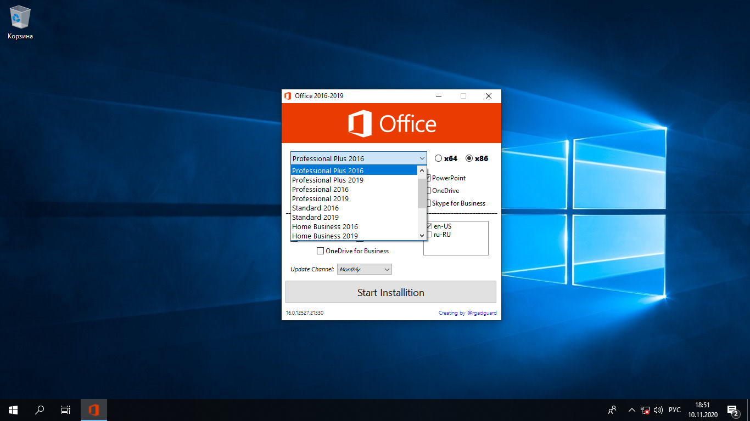
Task: Choose Professional Plus 2016 in the list
Action: [x=354, y=170]
